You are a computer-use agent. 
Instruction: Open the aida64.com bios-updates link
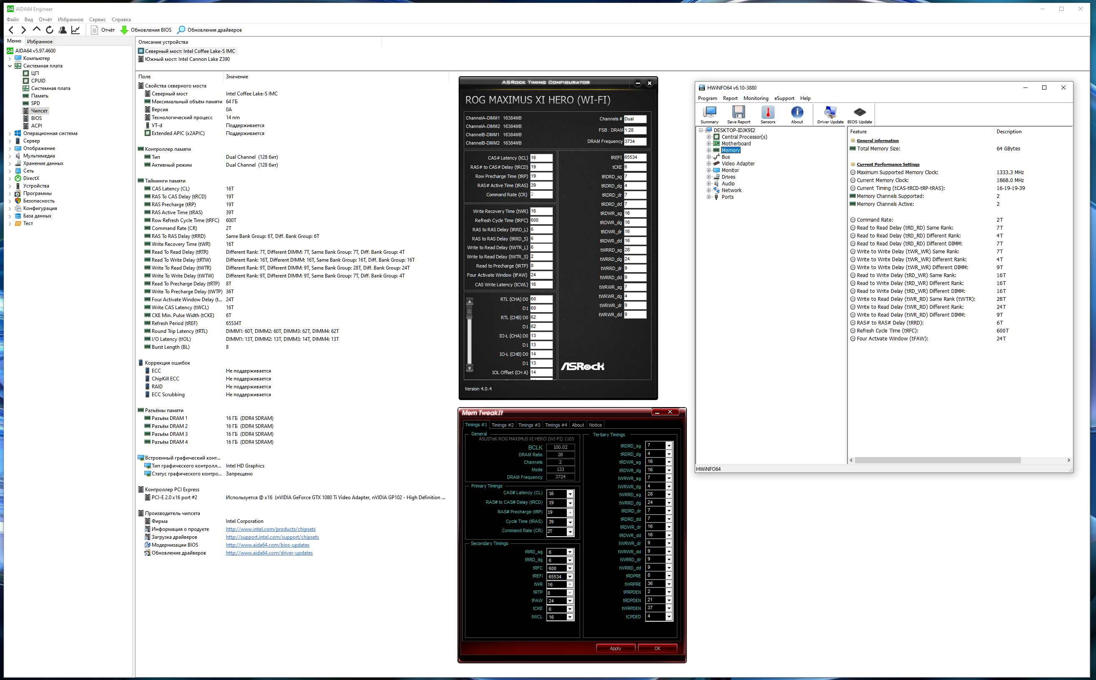[267, 545]
